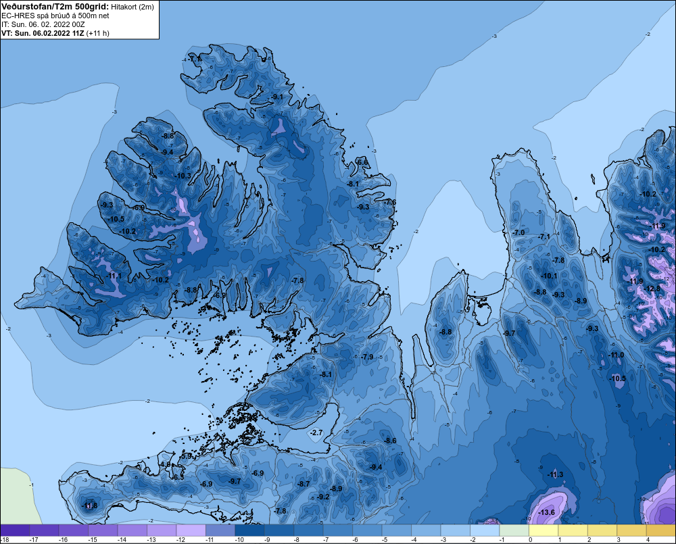
Task: Click the '-8.6' temperature value
Action: coord(390,441)
